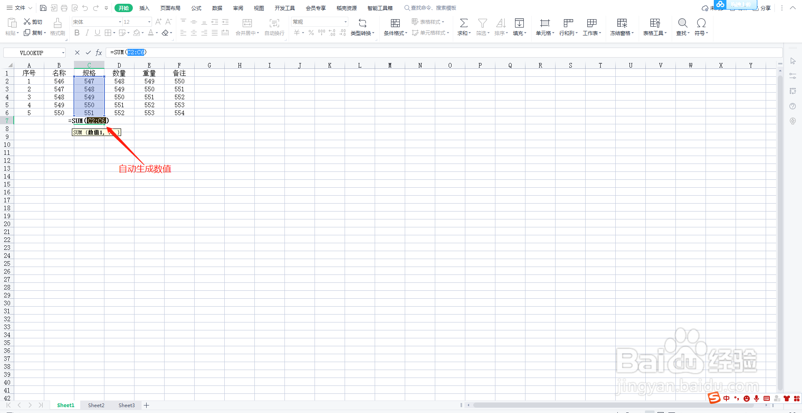The width and height of the screenshot is (802, 413).
Task: Click the Conditional Formatting (条件格式) icon
Action: coord(395,23)
